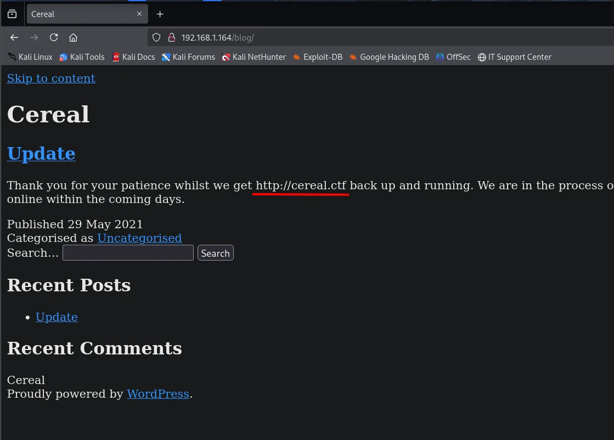Open the Kali Forums bookmark
Screen dimensions: 614x440
(x=188, y=57)
